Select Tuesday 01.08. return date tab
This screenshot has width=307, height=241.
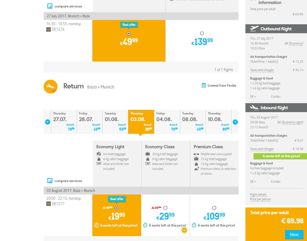(115, 122)
